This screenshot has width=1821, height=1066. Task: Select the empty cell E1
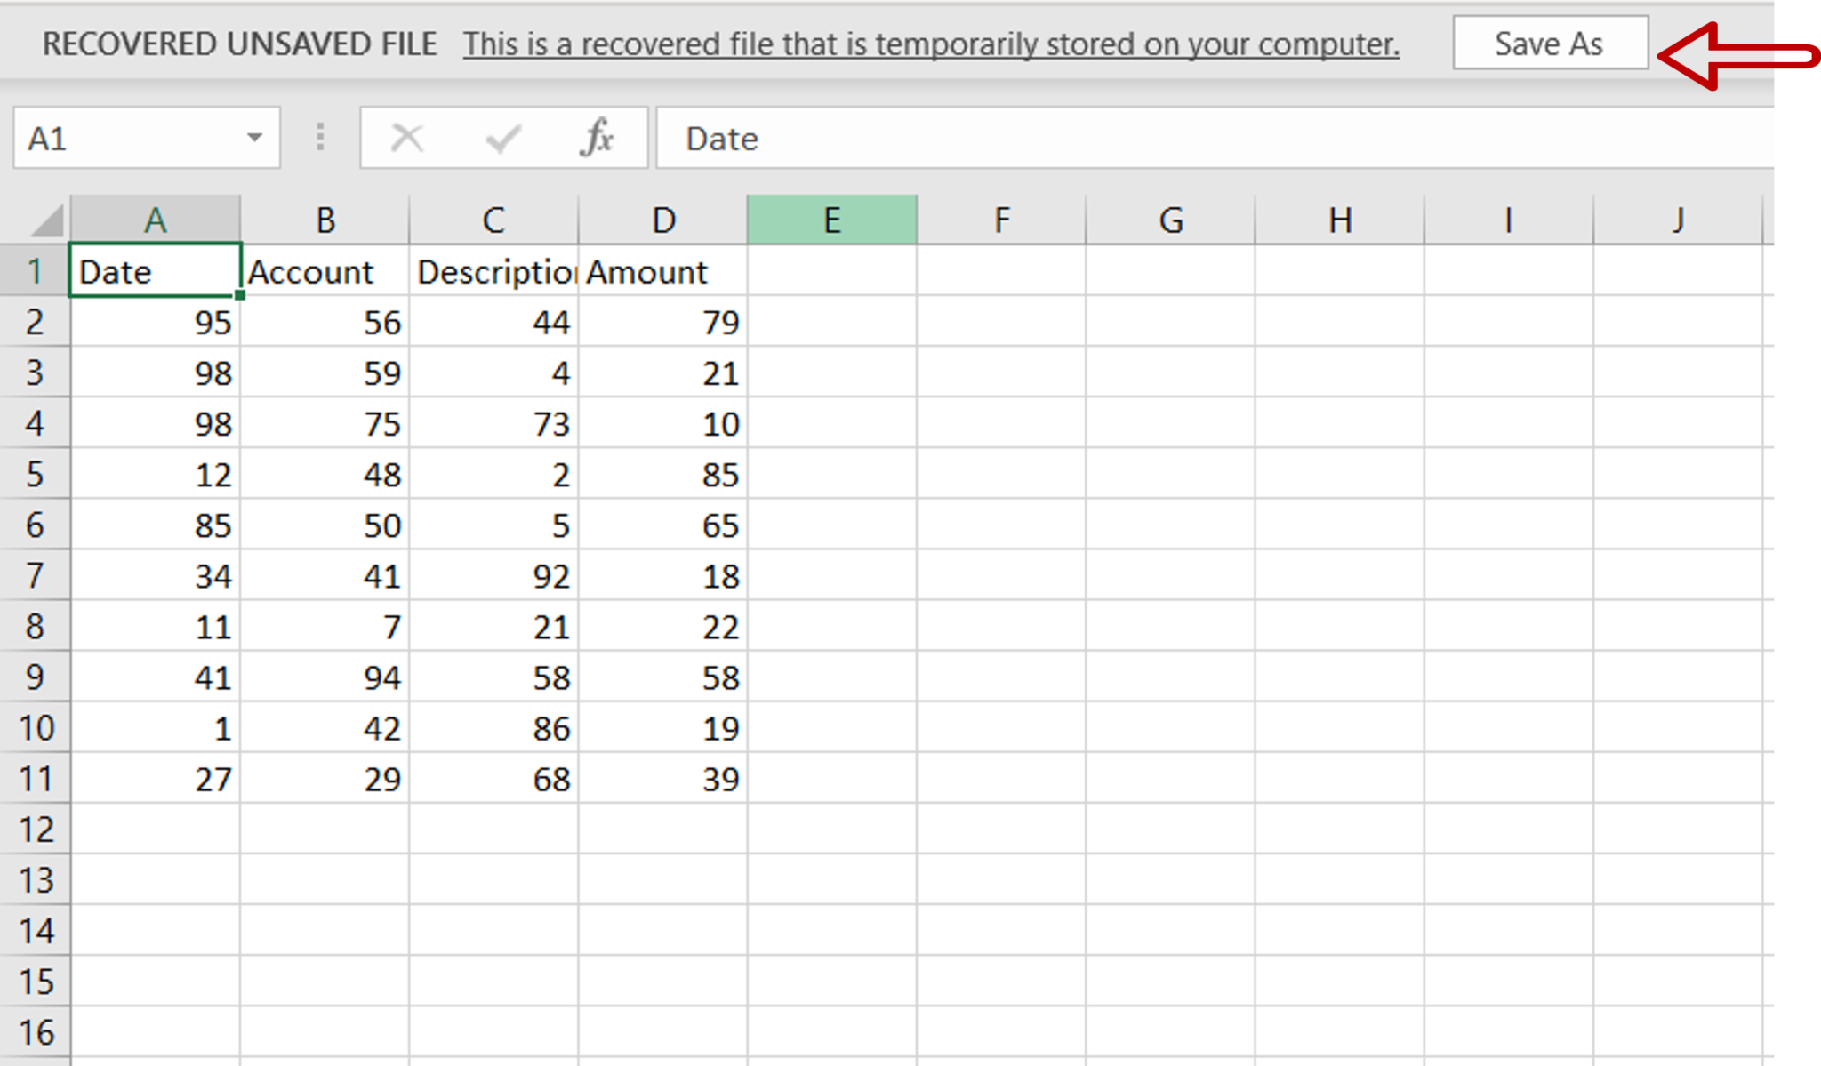coord(832,271)
